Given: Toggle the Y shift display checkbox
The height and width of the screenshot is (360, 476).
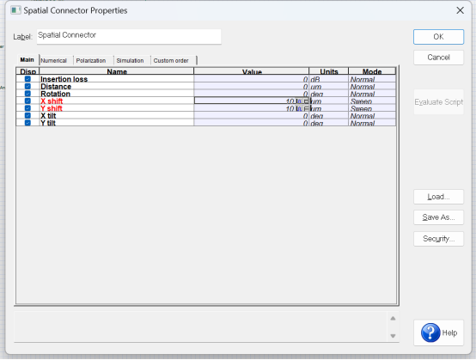Looking at the screenshot, I should click(x=27, y=108).
